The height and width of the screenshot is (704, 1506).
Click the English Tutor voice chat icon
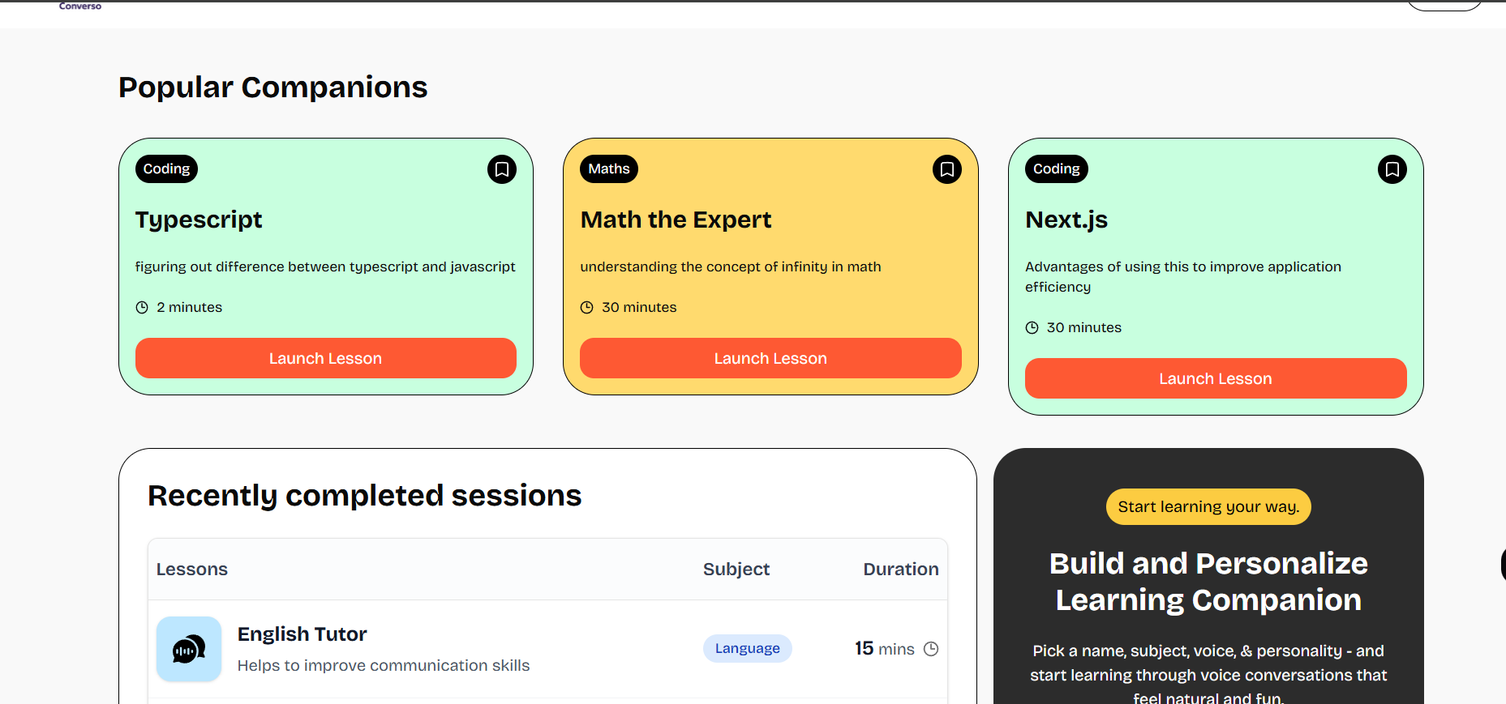[189, 649]
